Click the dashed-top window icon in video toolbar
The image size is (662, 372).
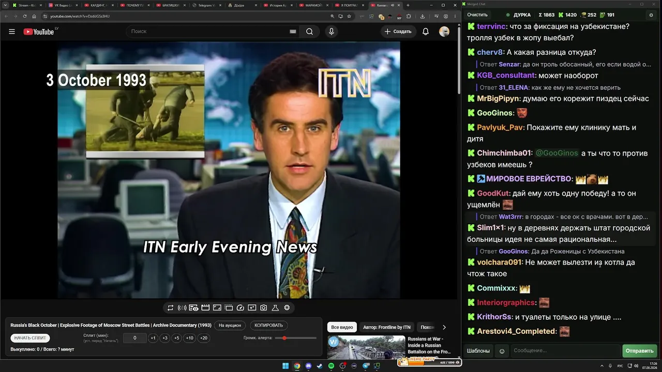(229, 308)
